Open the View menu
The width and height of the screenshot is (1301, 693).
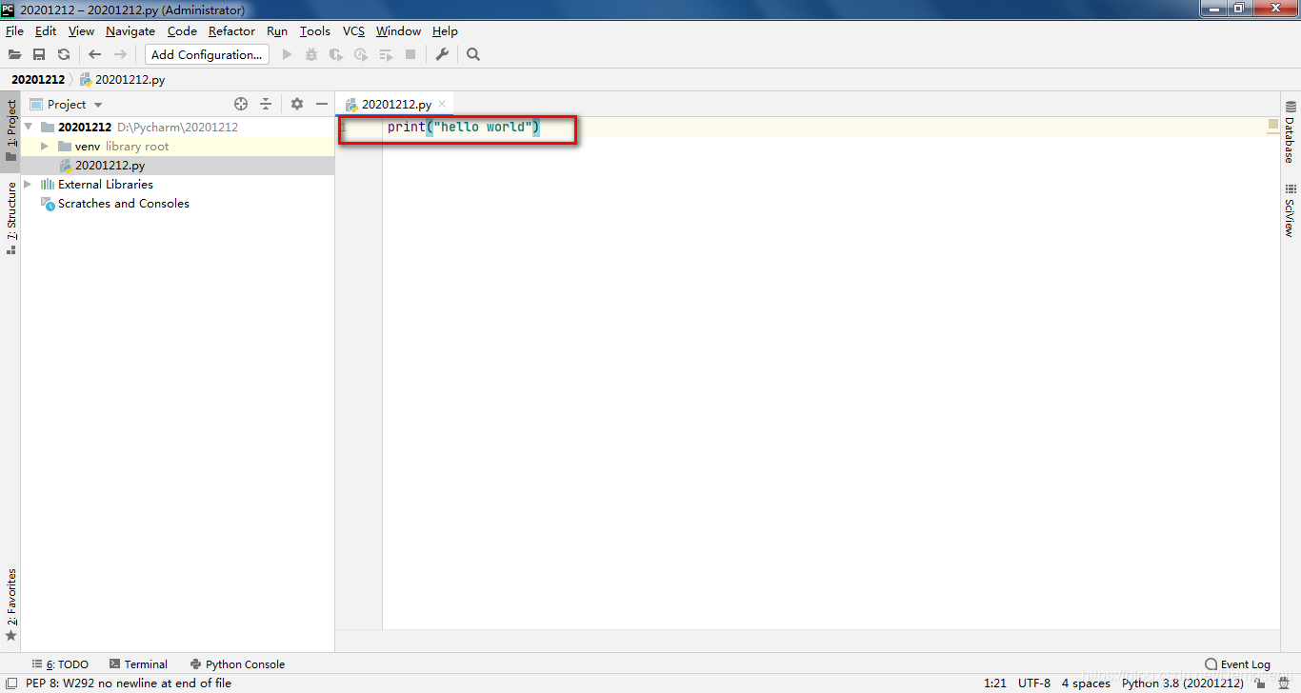(x=81, y=31)
